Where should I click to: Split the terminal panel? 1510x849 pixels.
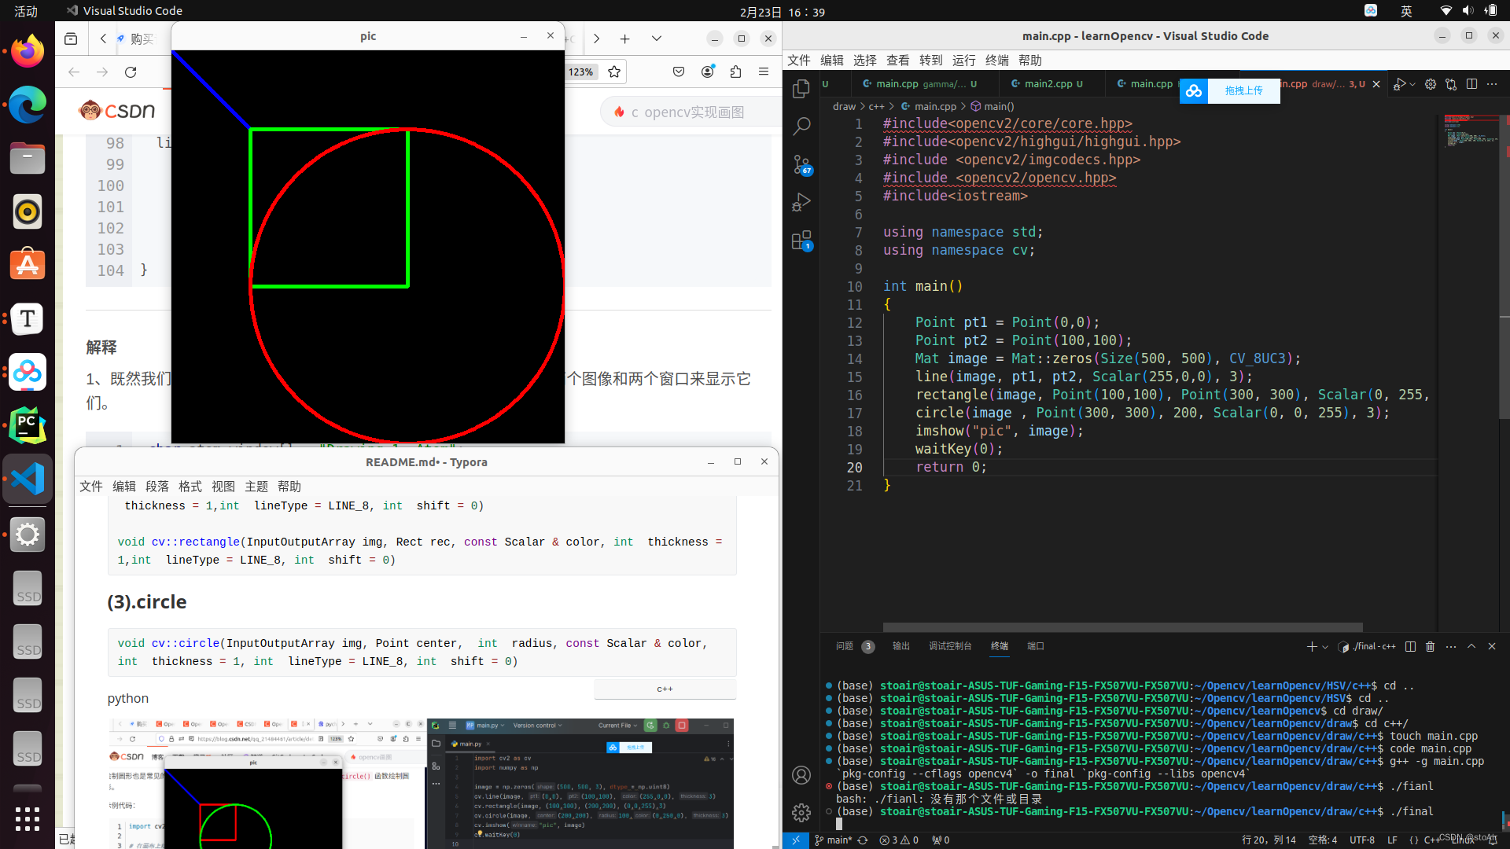tap(1410, 646)
